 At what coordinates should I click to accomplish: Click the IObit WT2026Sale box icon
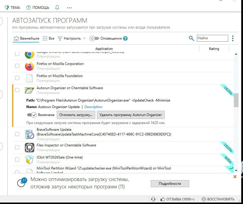(30, 160)
